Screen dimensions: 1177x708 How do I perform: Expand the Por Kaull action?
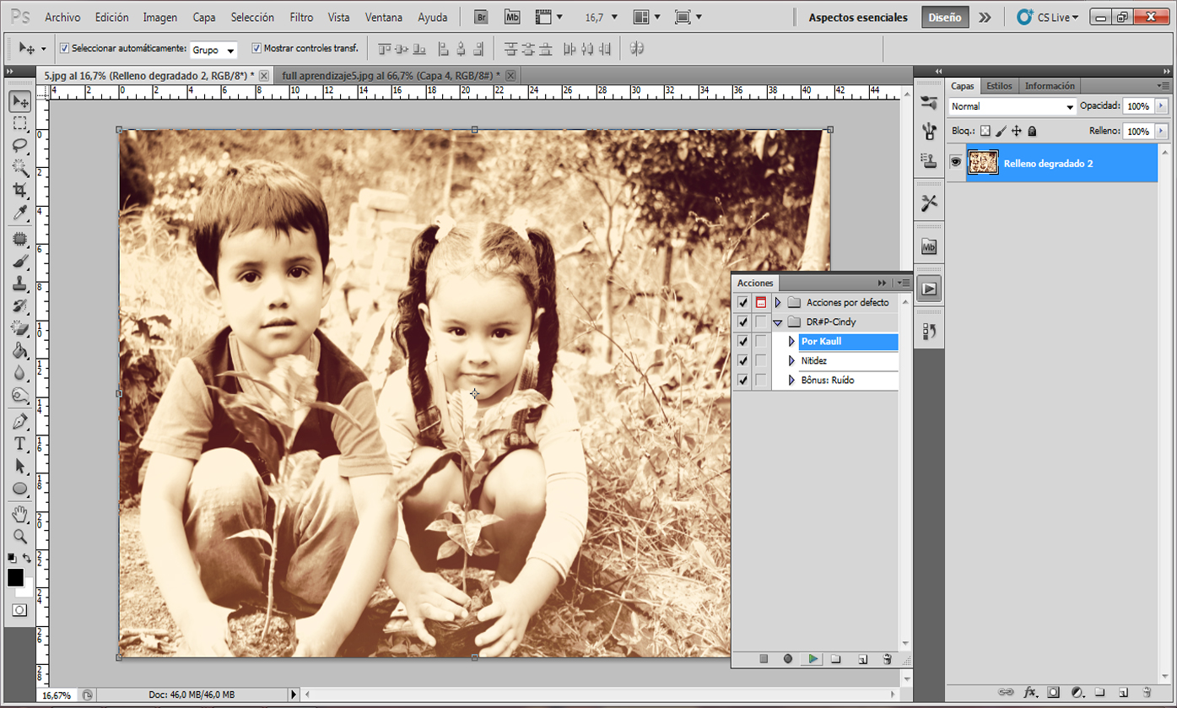791,342
